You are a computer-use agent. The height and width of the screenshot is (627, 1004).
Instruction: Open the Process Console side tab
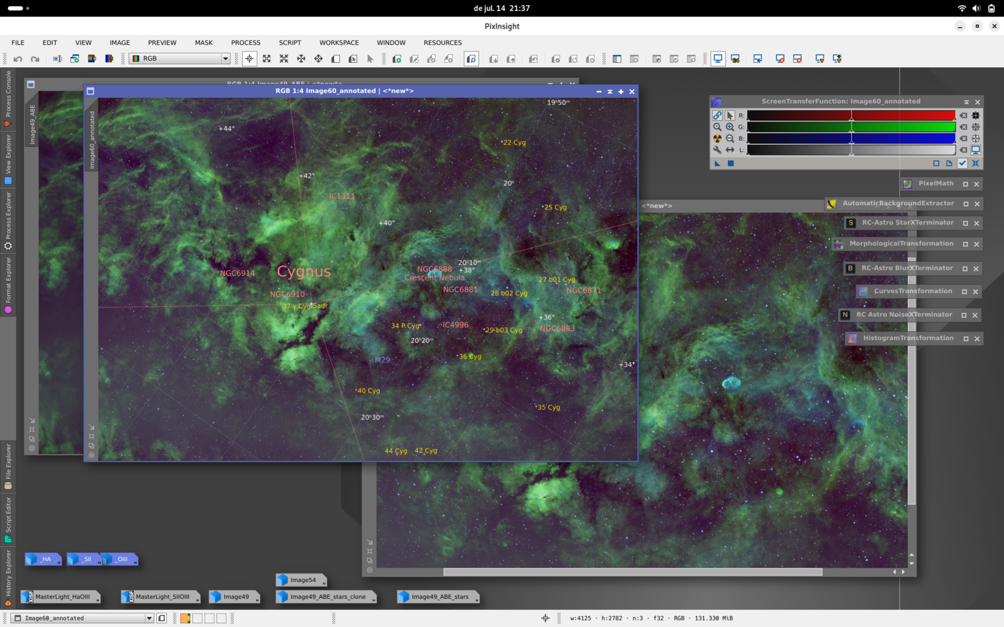coord(8,99)
